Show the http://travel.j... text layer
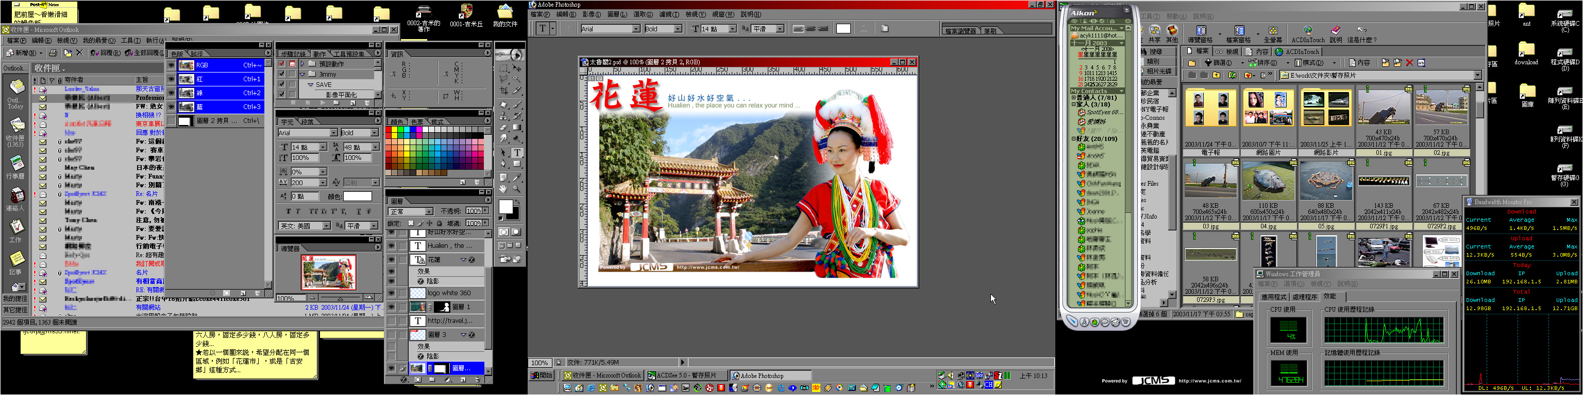1583x395 pixels. [391, 321]
